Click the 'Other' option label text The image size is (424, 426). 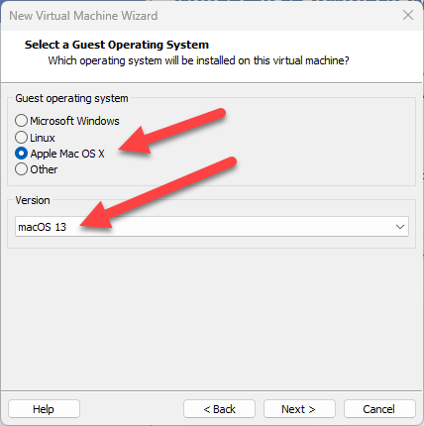[44, 169]
